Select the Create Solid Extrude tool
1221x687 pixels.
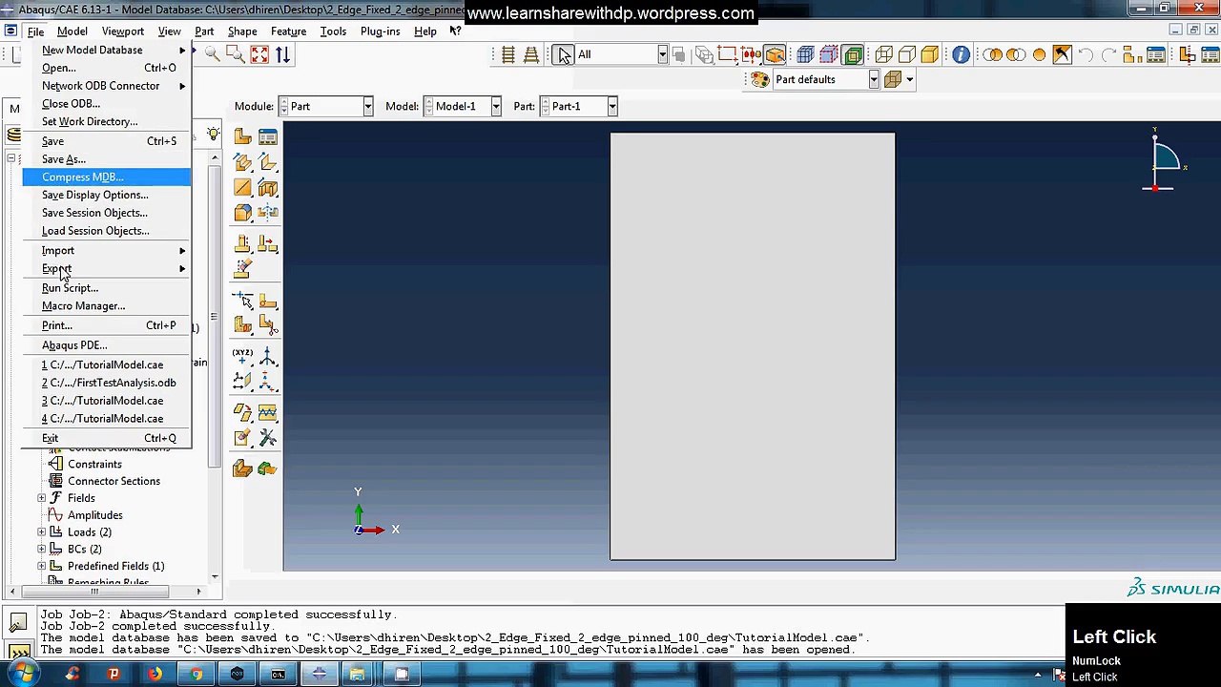point(242,163)
